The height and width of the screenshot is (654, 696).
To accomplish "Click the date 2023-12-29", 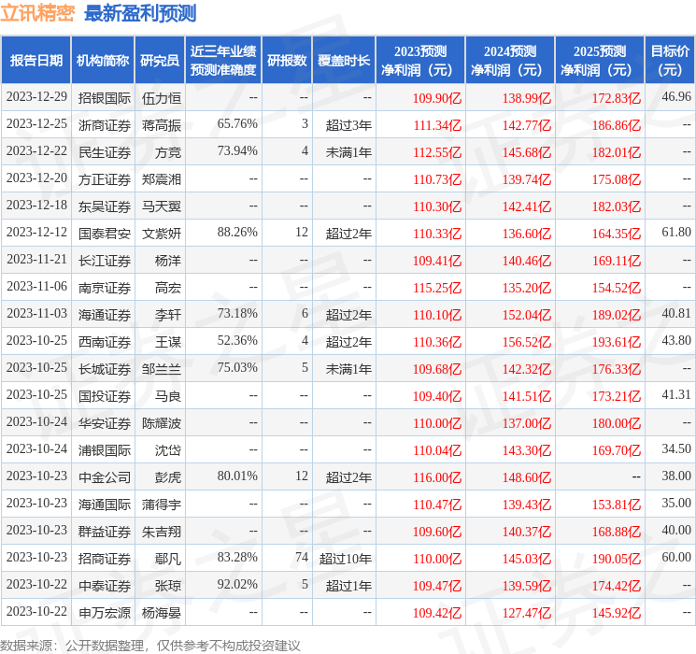I will tap(36, 97).
